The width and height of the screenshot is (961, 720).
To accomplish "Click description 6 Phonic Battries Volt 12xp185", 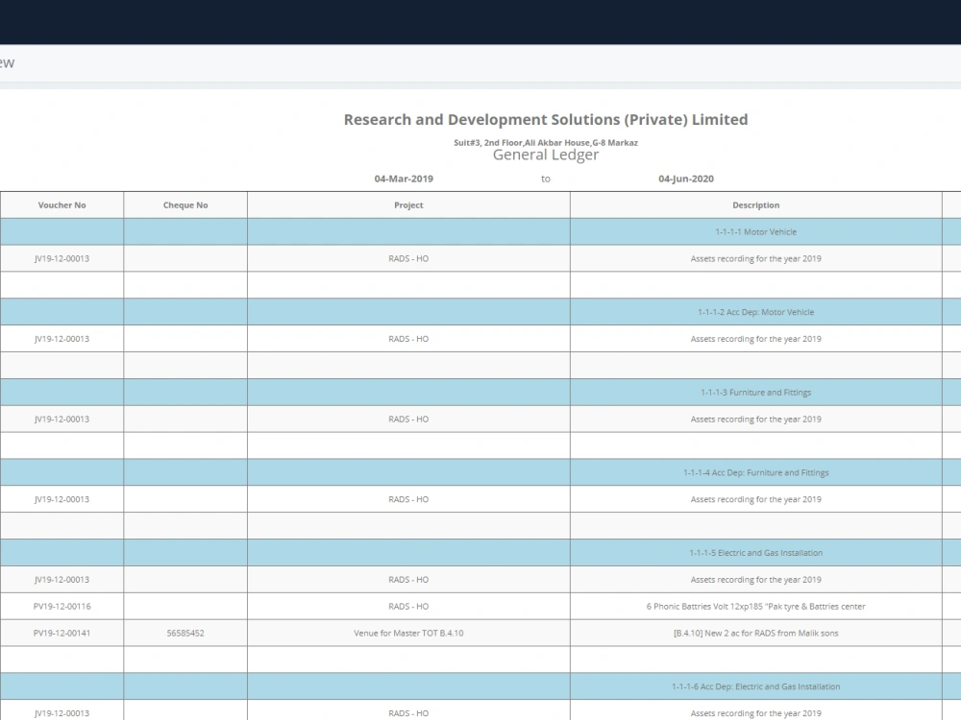I will click(x=755, y=607).
